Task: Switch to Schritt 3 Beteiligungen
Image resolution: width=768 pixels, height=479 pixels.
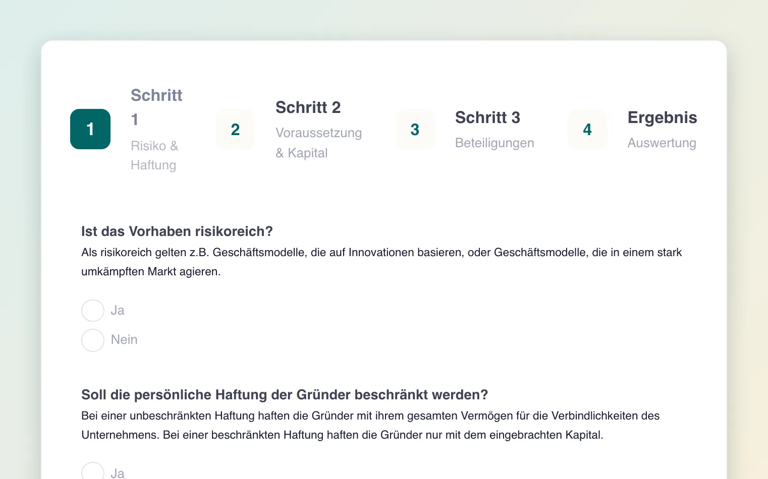Action: click(x=465, y=129)
